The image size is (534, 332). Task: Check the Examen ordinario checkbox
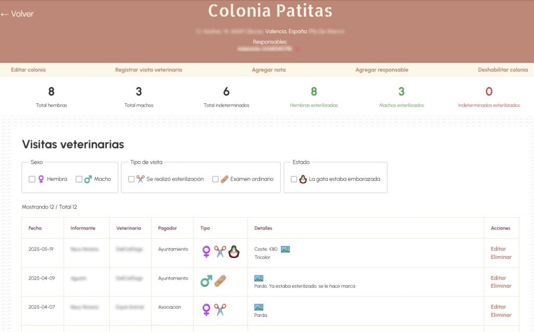pyautogui.click(x=215, y=179)
